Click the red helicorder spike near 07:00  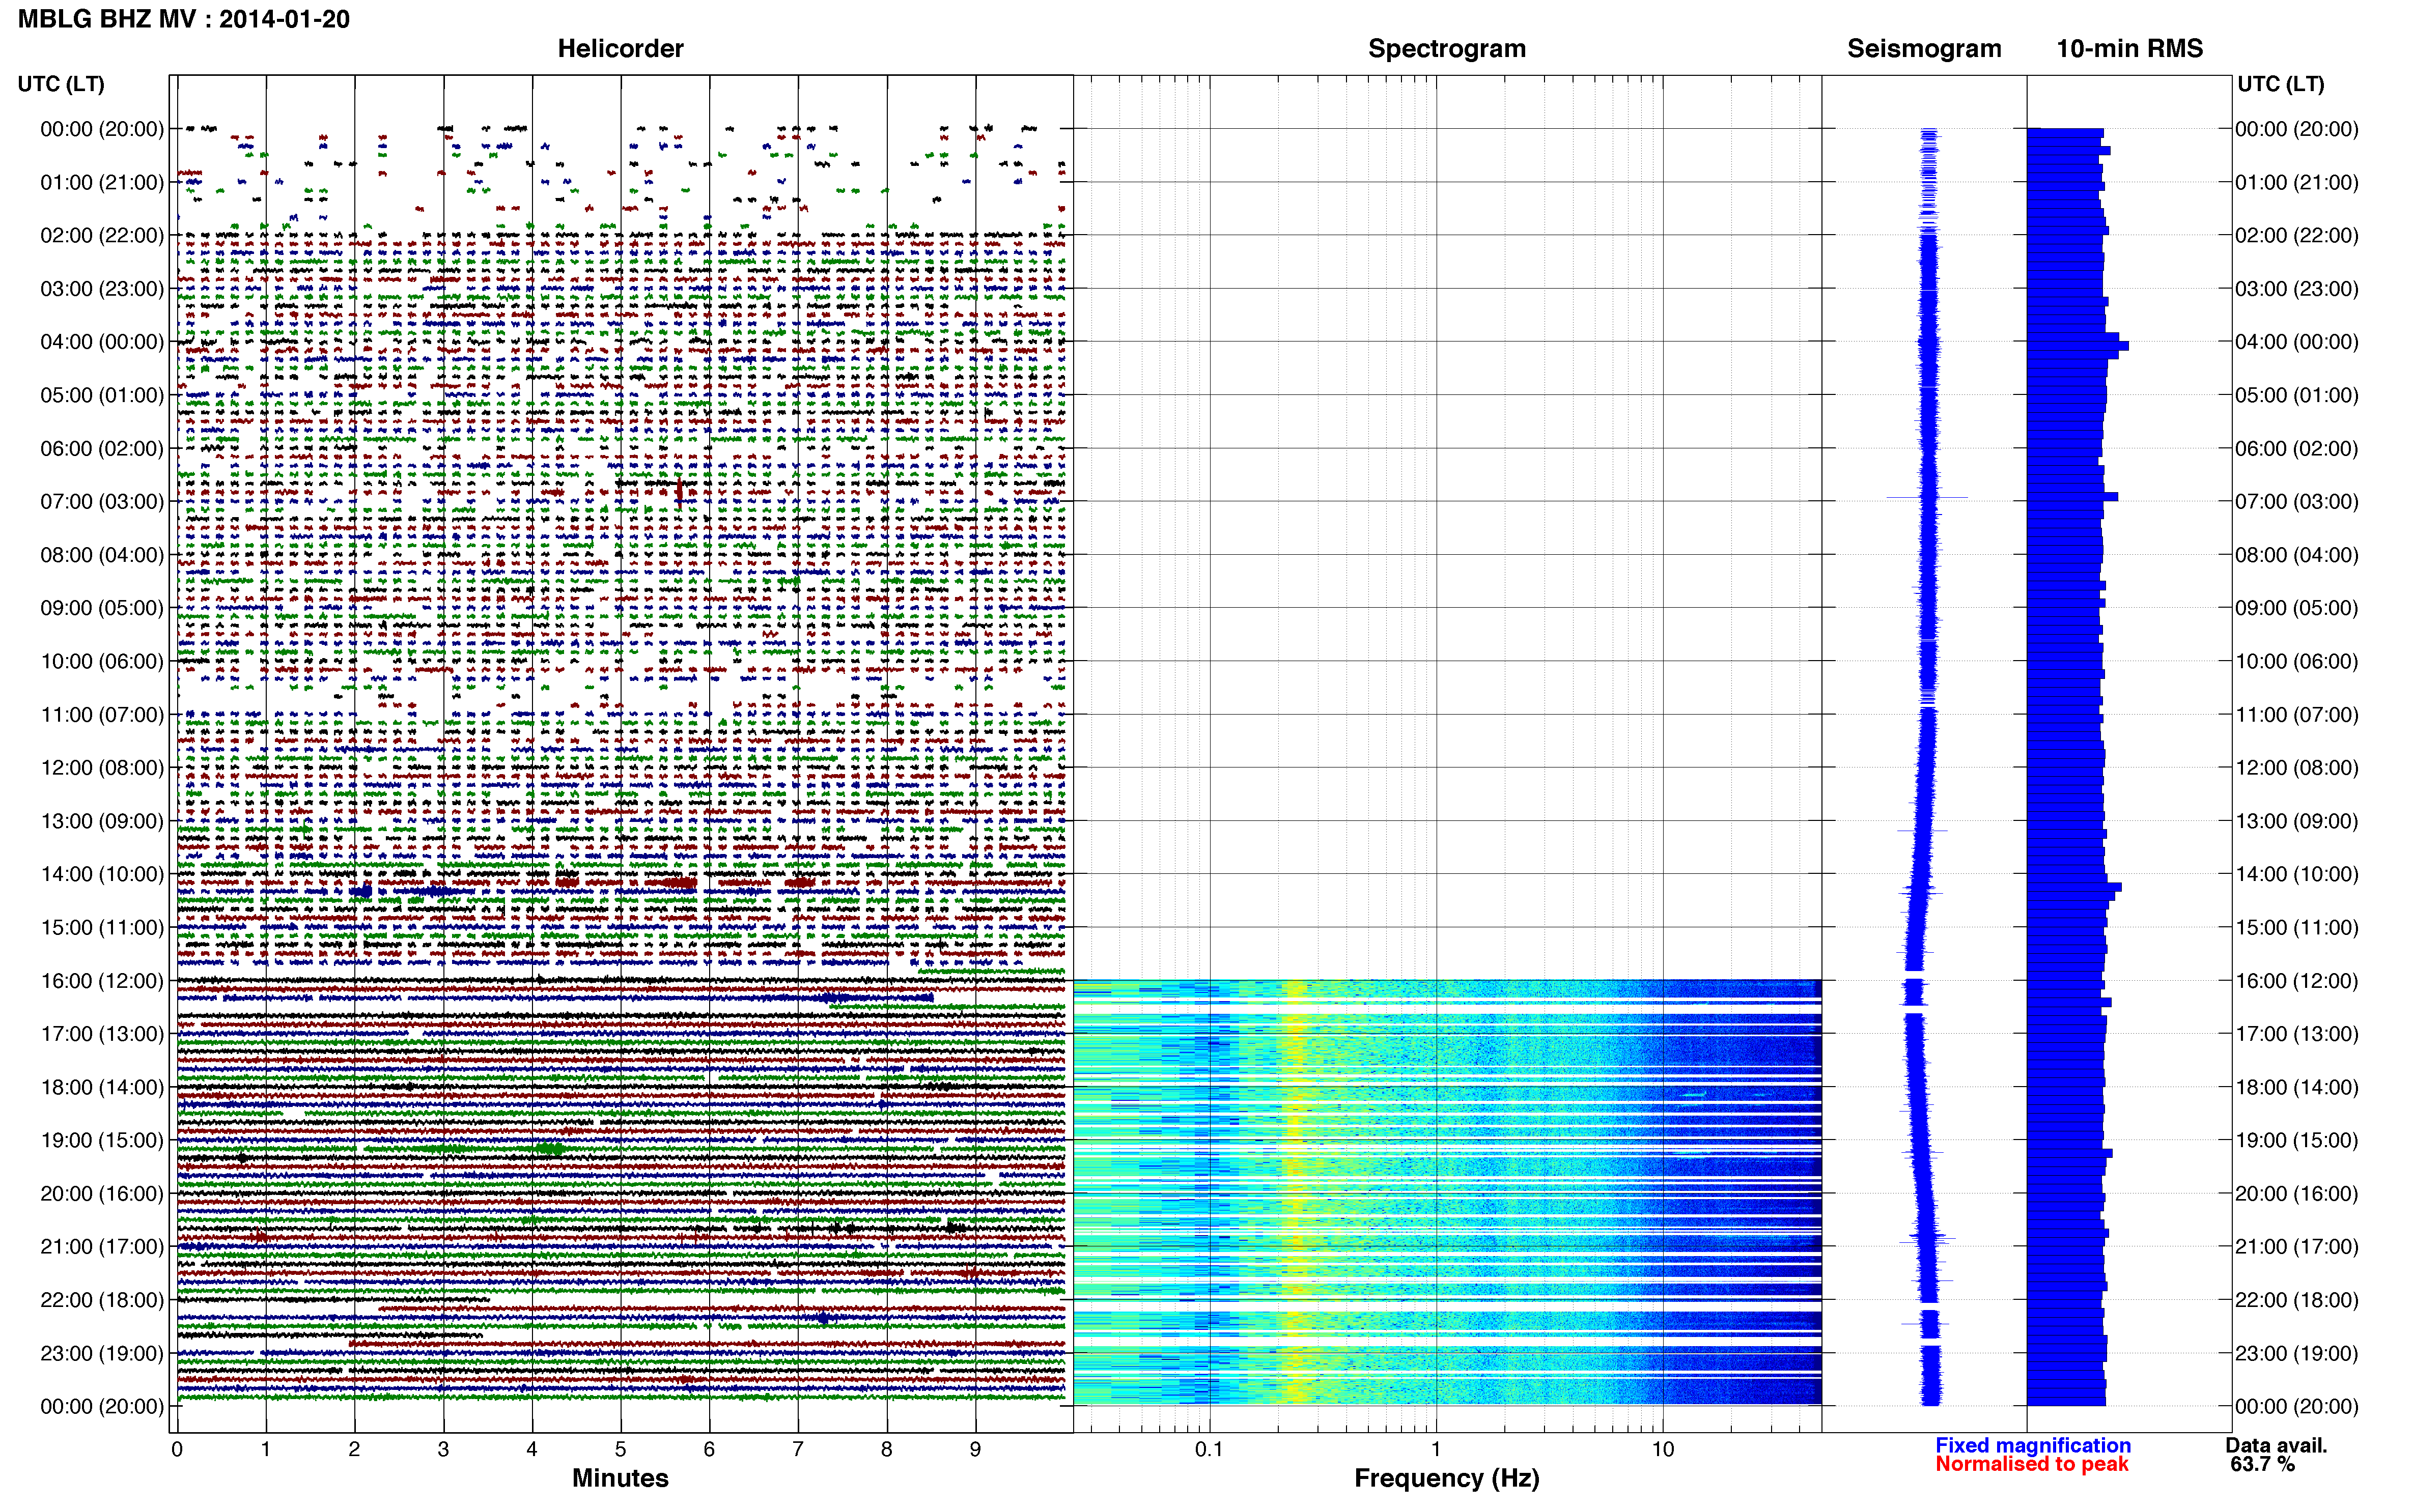coord(679,492)
